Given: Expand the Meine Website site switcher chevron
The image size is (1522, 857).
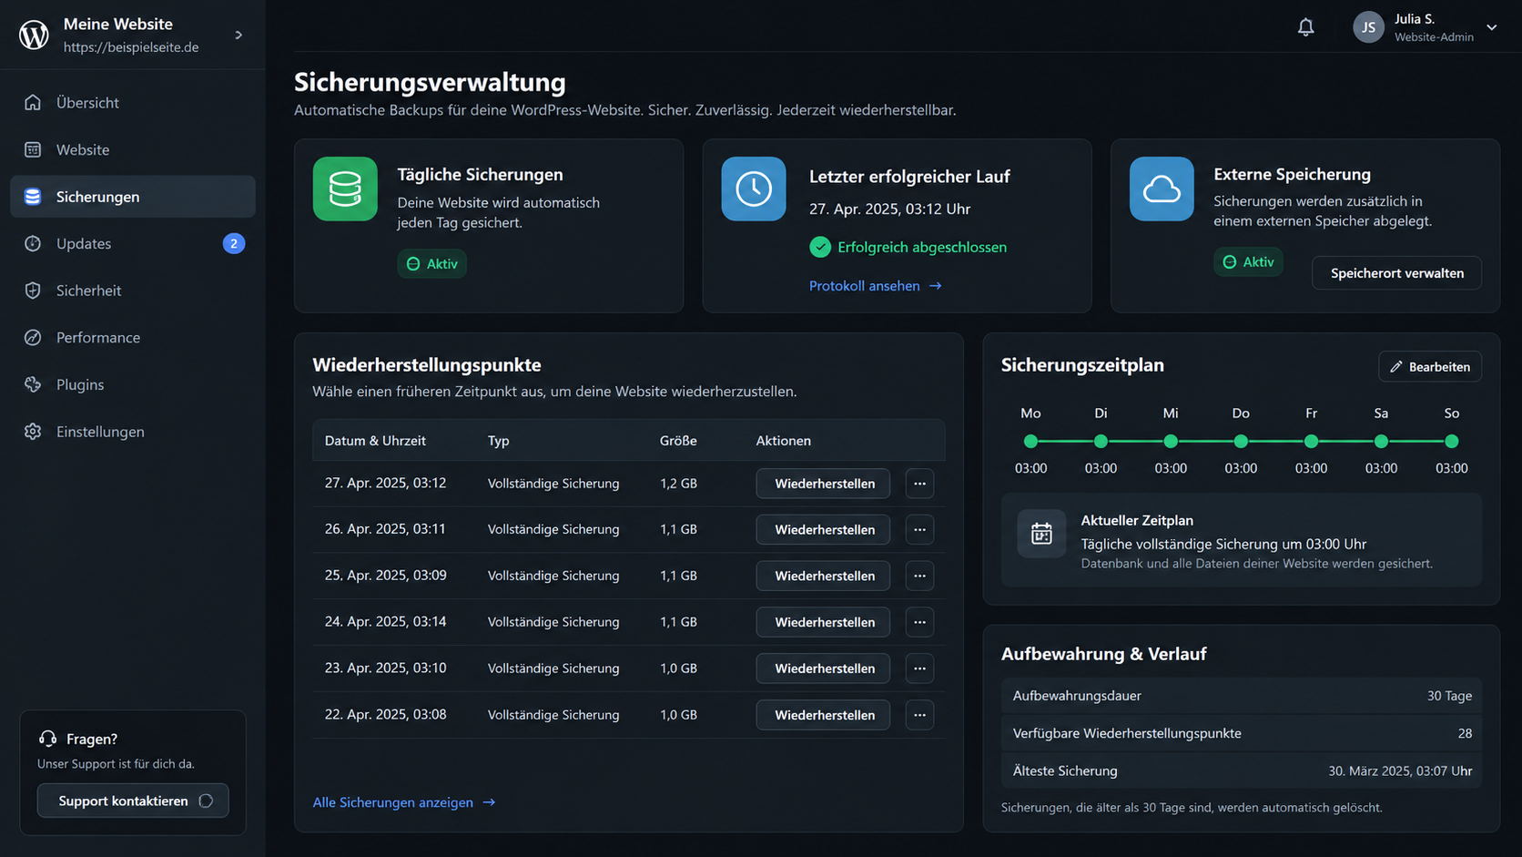Looking at the screenshot, I should [x=238, y=35].
